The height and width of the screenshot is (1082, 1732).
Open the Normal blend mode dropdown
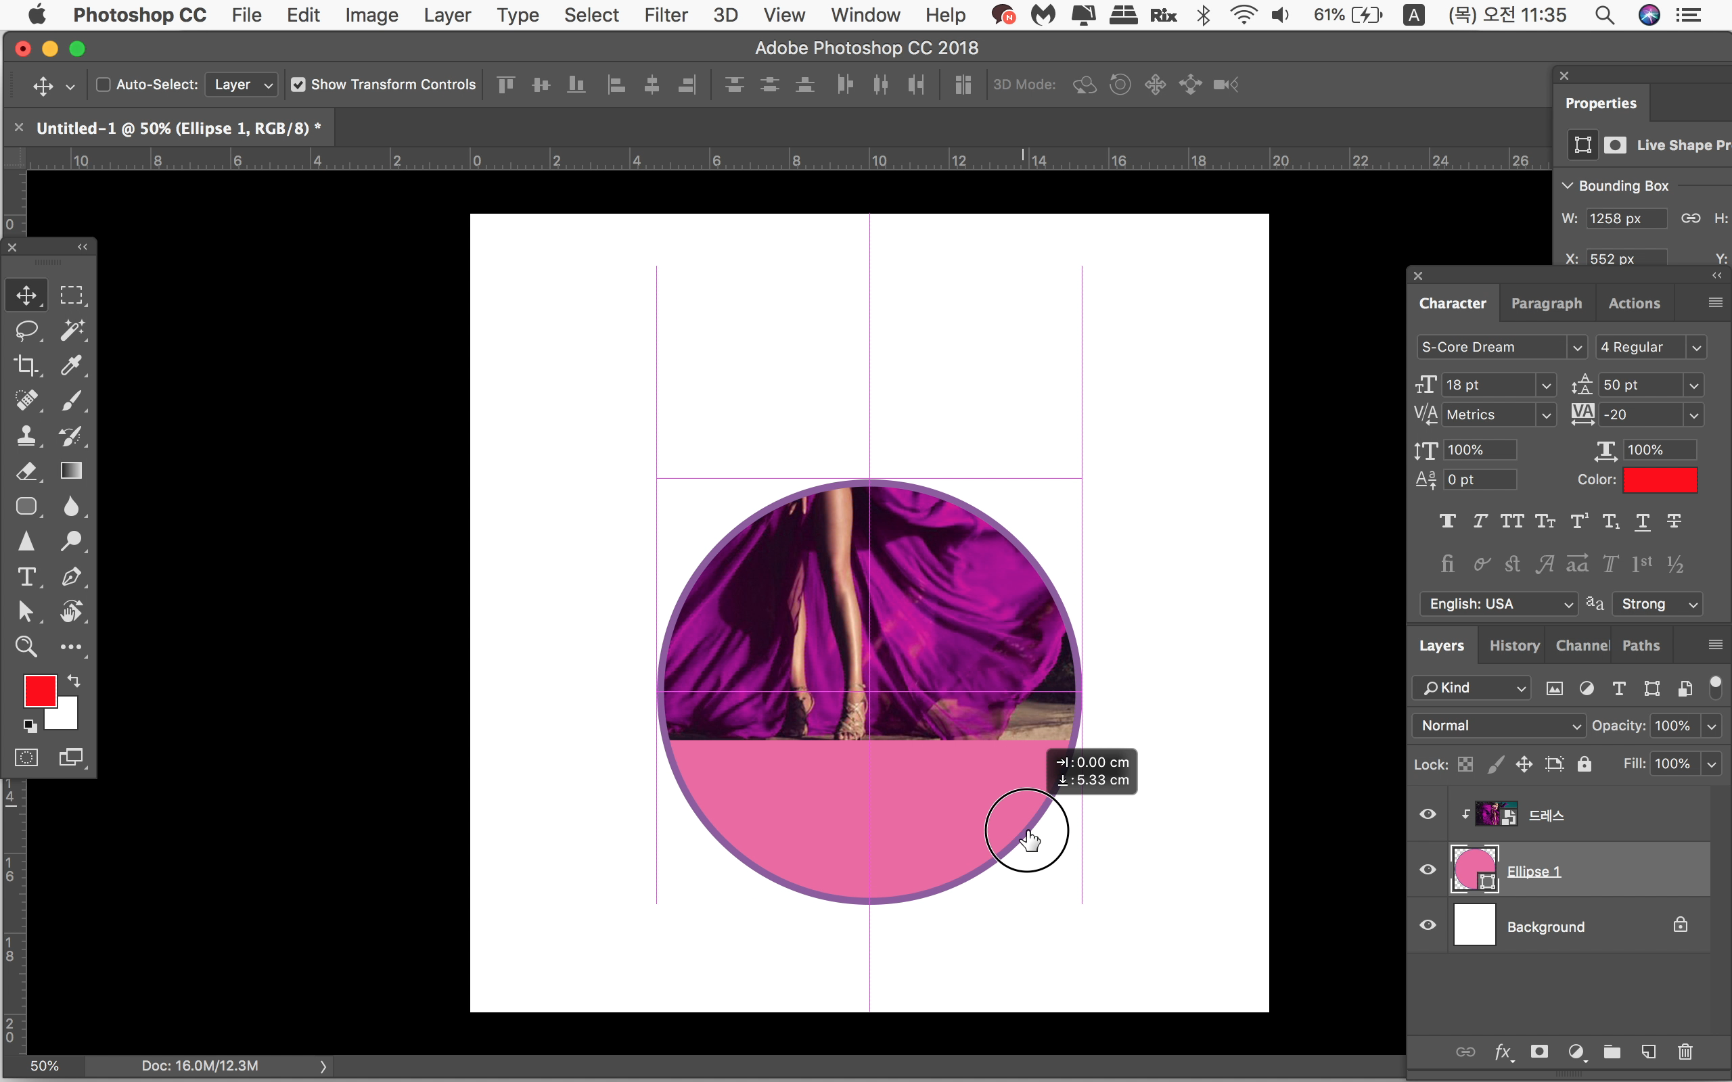pos(1500,726)
